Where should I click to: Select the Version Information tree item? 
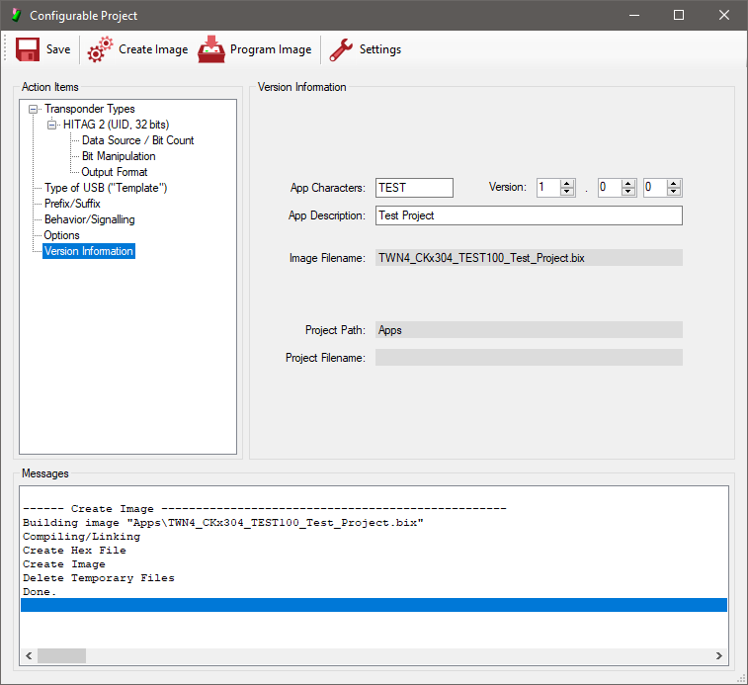pos(89,251)
